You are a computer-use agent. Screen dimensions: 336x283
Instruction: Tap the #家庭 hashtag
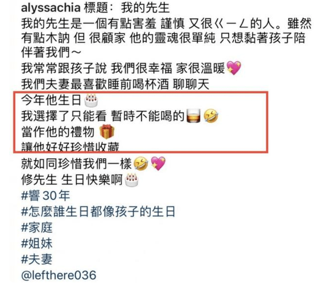point(37,227)
